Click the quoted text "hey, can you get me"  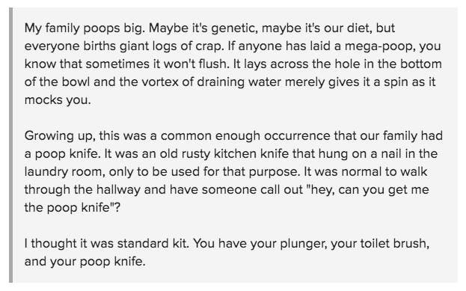point(370,190)
